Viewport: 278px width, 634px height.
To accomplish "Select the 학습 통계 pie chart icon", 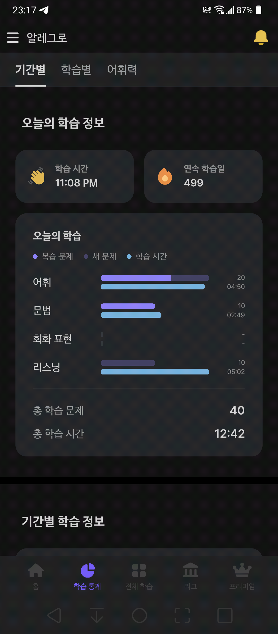I will (x=88, y=570).
